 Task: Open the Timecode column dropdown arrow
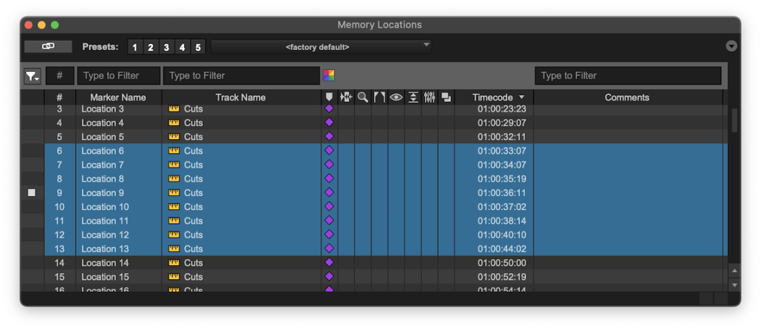pyautogui.click(x=521, y=97)
